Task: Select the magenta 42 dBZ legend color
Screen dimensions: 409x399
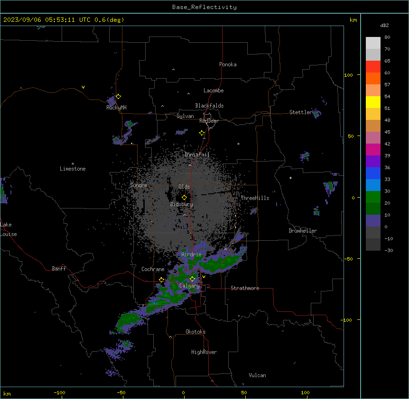Action: click(x=373, y=149)
